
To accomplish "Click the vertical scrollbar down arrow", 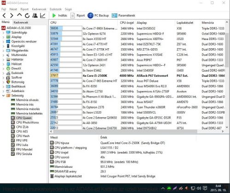I will [227, 127].
